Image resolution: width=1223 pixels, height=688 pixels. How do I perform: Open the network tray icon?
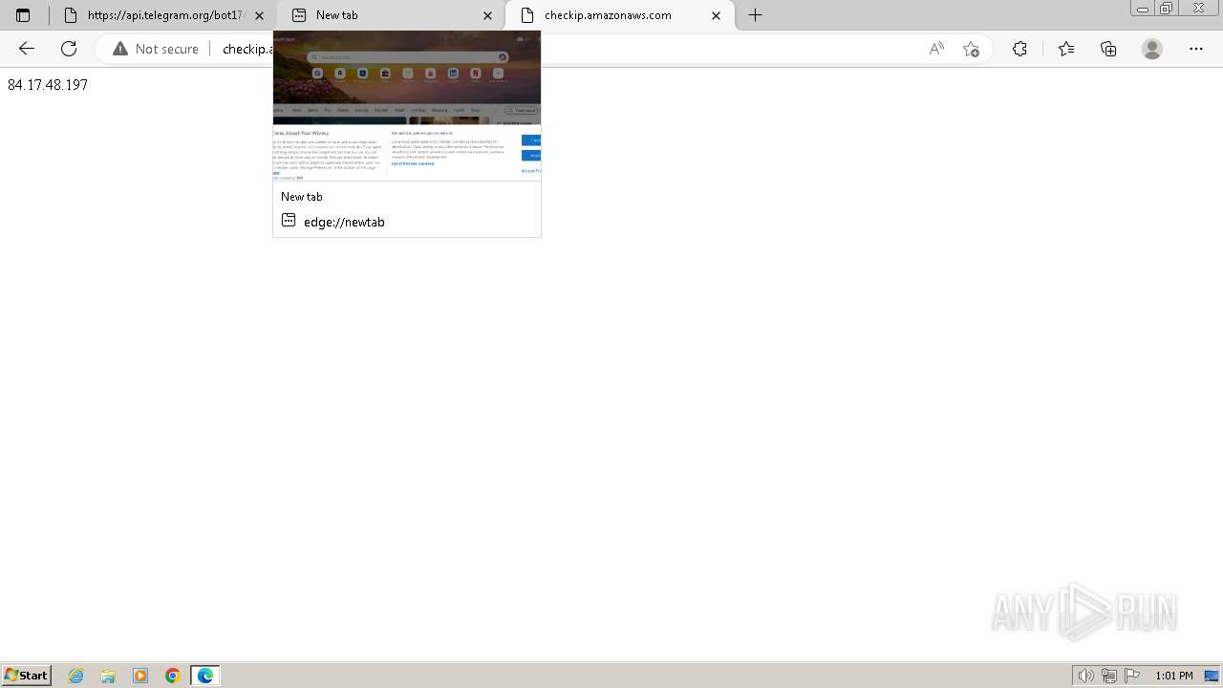[1109, 676]
